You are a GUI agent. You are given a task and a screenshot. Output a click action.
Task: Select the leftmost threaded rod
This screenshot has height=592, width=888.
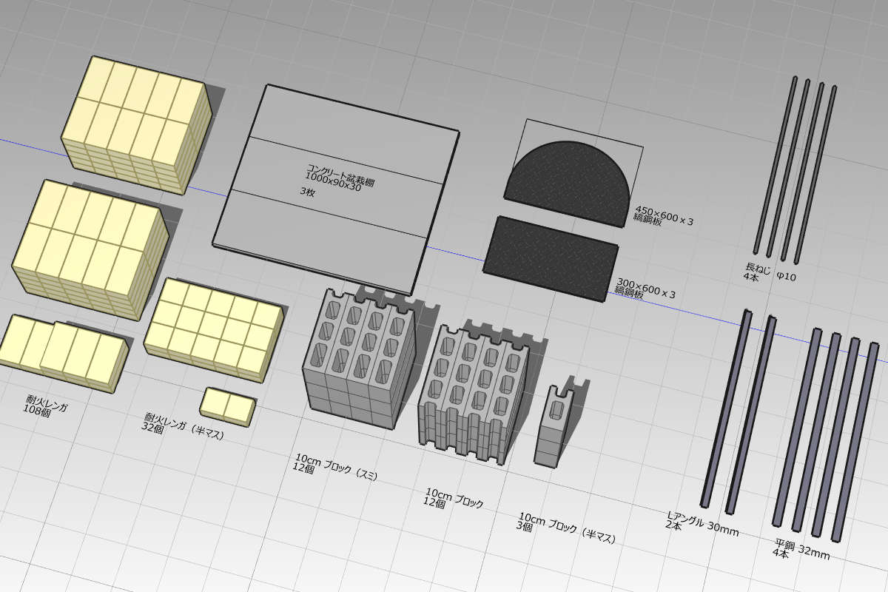point(775,164)
